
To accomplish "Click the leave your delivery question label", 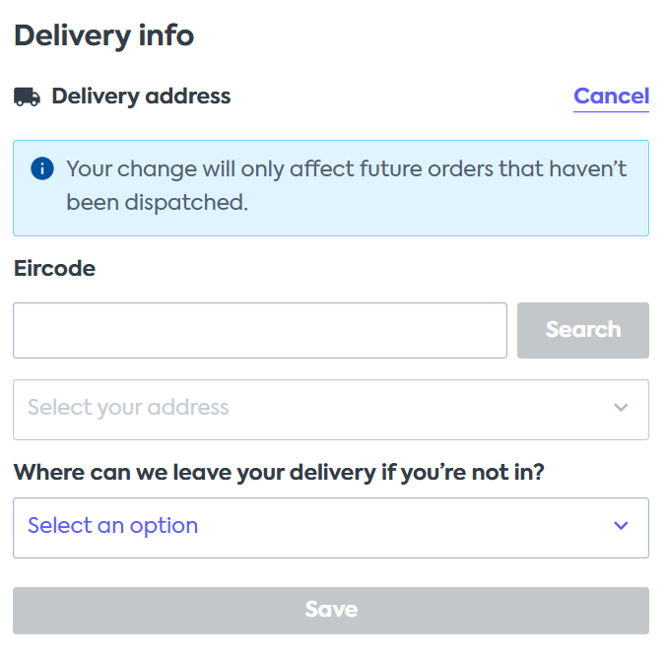I will pos(279,472).
